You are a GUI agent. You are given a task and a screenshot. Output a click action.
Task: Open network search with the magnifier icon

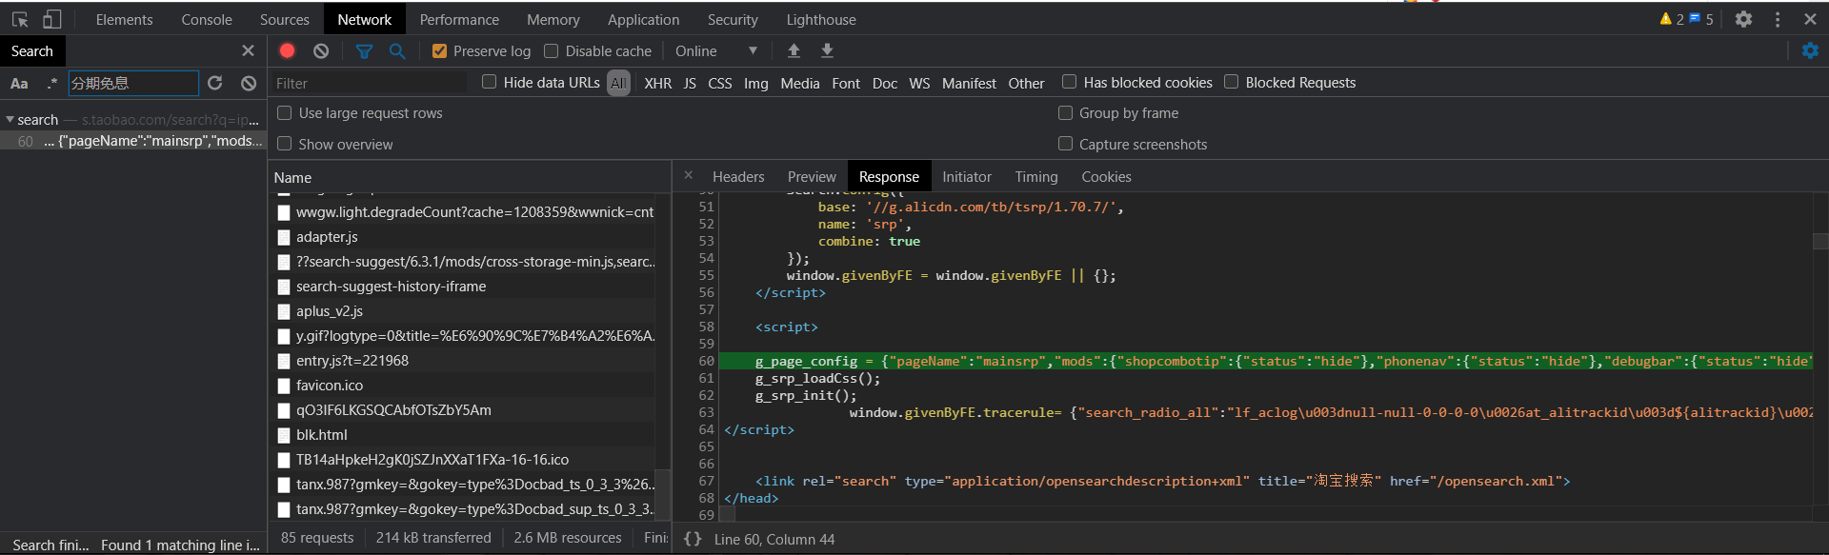click(397, 50)
